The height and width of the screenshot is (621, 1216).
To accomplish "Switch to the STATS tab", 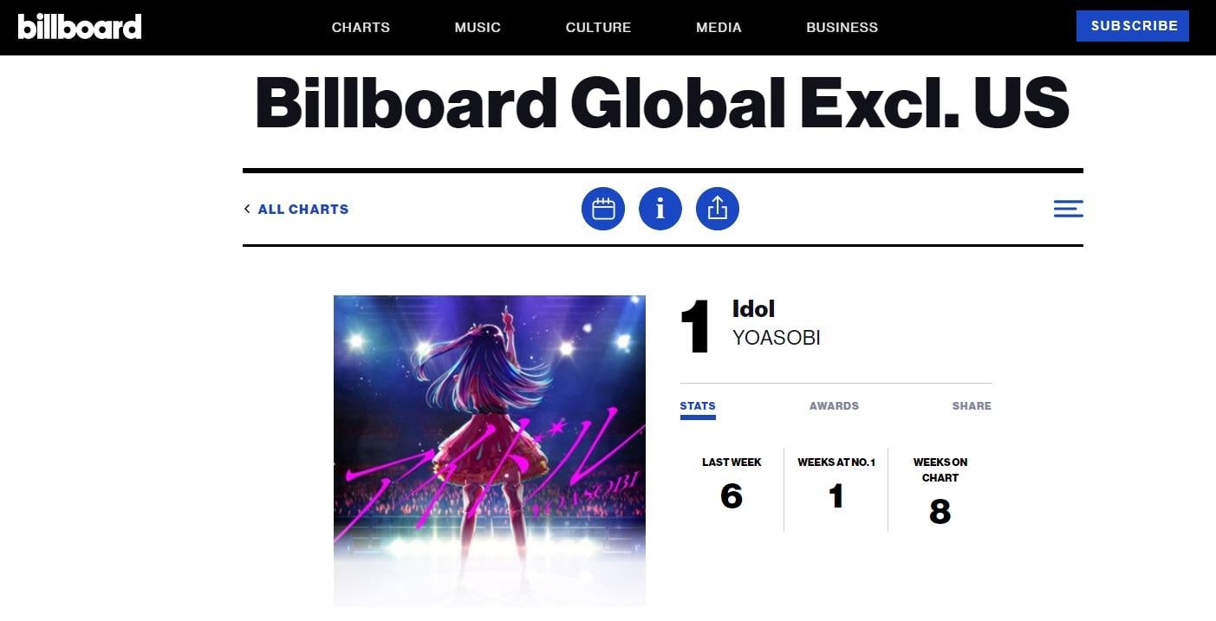I will click(698, 406).
